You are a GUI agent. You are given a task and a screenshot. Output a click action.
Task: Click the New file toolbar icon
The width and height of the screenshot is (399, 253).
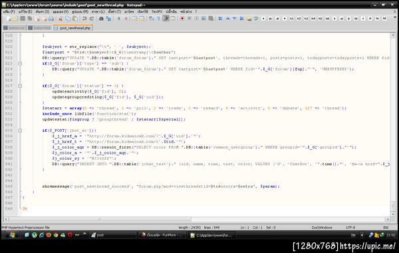click(9, 19)
